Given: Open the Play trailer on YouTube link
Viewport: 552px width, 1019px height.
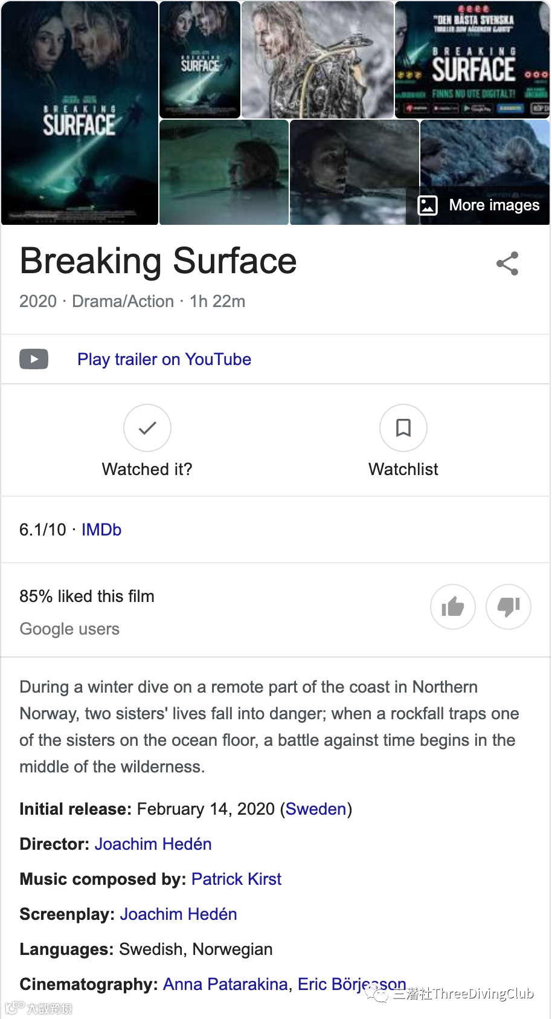Looking at the screenshot, I should click(x=164, y=359).
